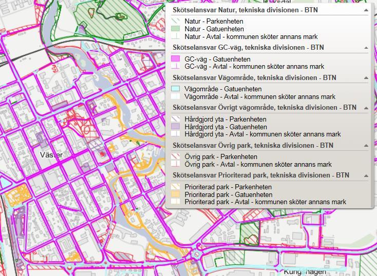Image resolution: width=377 pixels, height=276 pixels.
Task: Select 'GC-väg - Avtal - kommunen sköter annans mark'
Action: [x=254, y=66]
